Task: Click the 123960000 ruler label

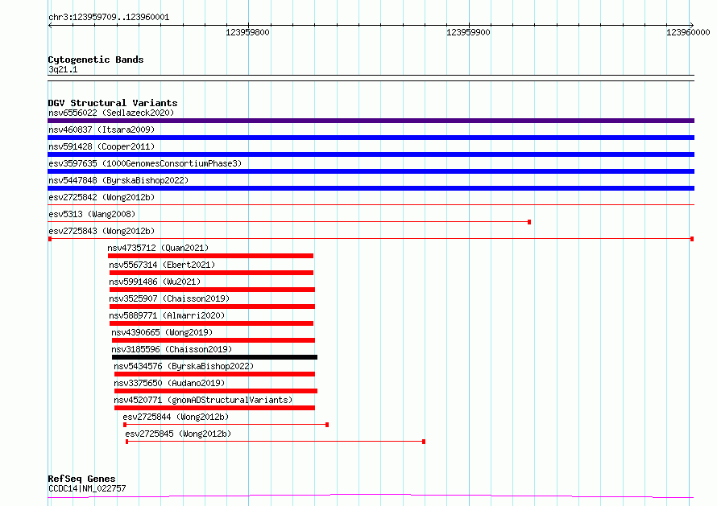Action: click(688, 32)
